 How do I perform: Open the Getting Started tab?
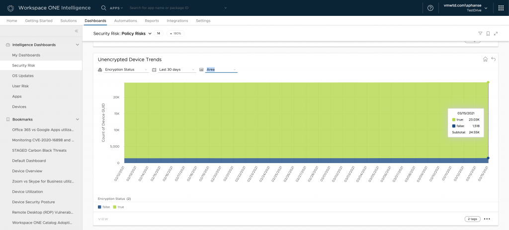tap(39, 21)
